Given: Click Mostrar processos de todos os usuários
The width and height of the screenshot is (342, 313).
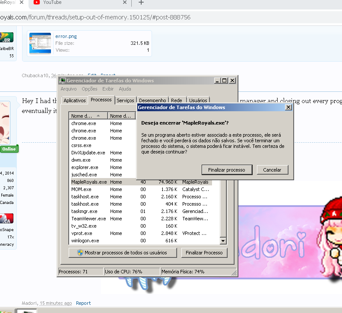Looking at the screenshot, I should [x=123, y=253].
